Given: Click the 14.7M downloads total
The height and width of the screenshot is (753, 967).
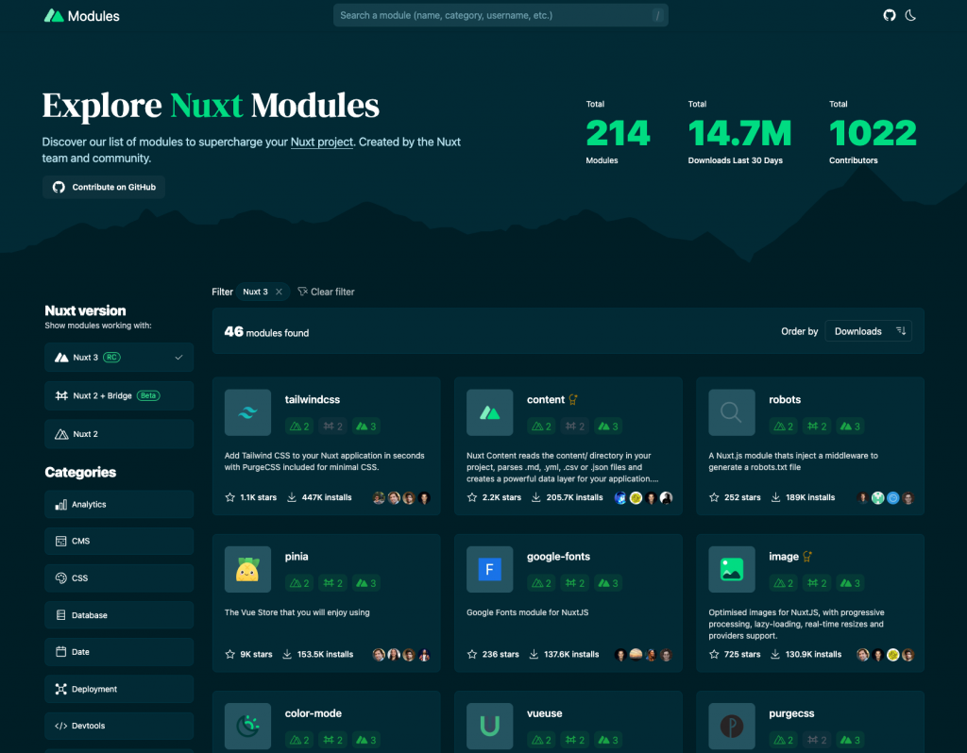Looking at the screenshot, I should click(739, 133).
